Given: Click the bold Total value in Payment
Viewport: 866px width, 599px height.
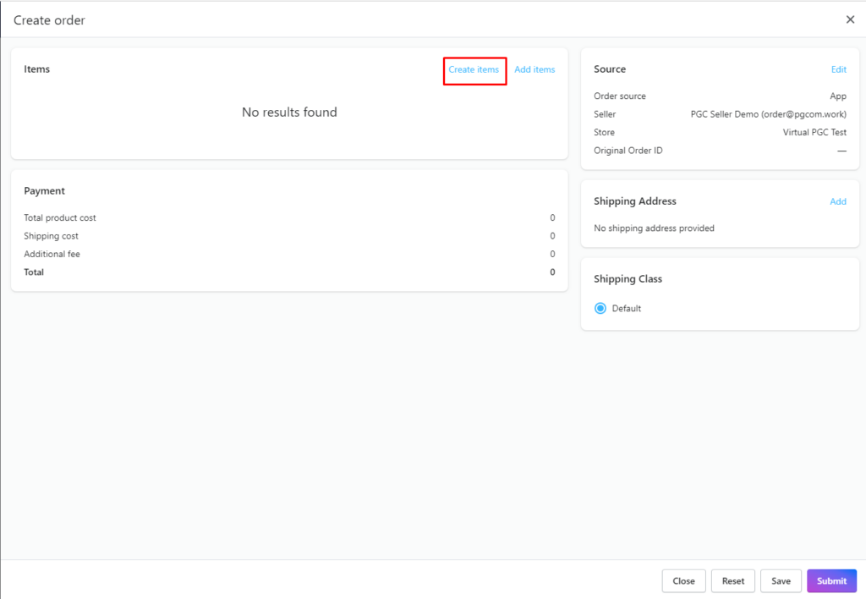Looking at the screenshot, I should point(552,272).
